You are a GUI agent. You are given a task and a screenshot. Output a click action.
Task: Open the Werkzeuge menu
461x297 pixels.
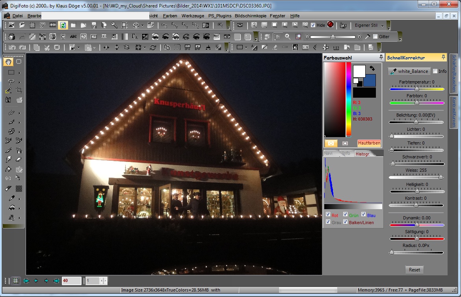click(193, 16)
